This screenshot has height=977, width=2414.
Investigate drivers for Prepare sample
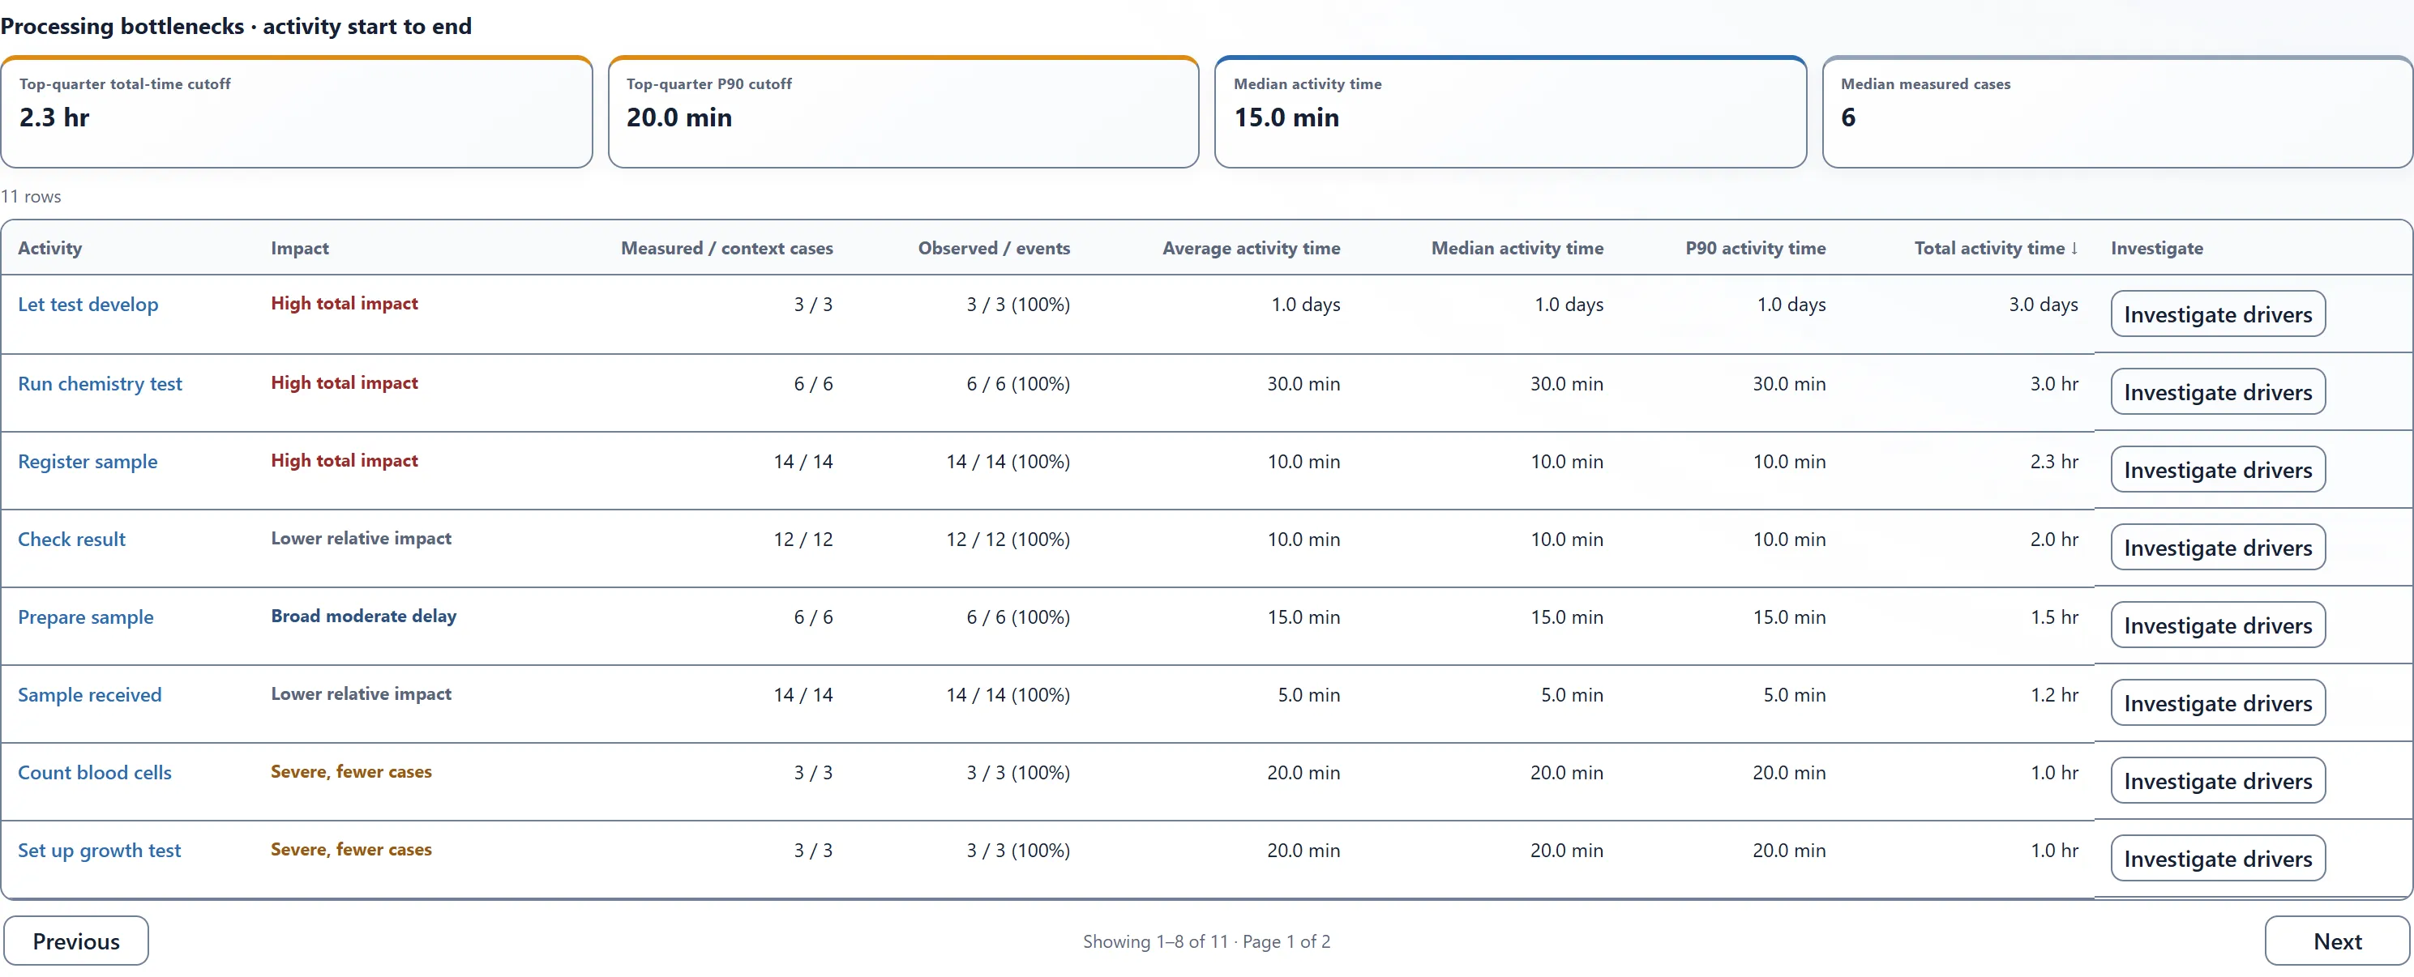tap(2217, 625)
